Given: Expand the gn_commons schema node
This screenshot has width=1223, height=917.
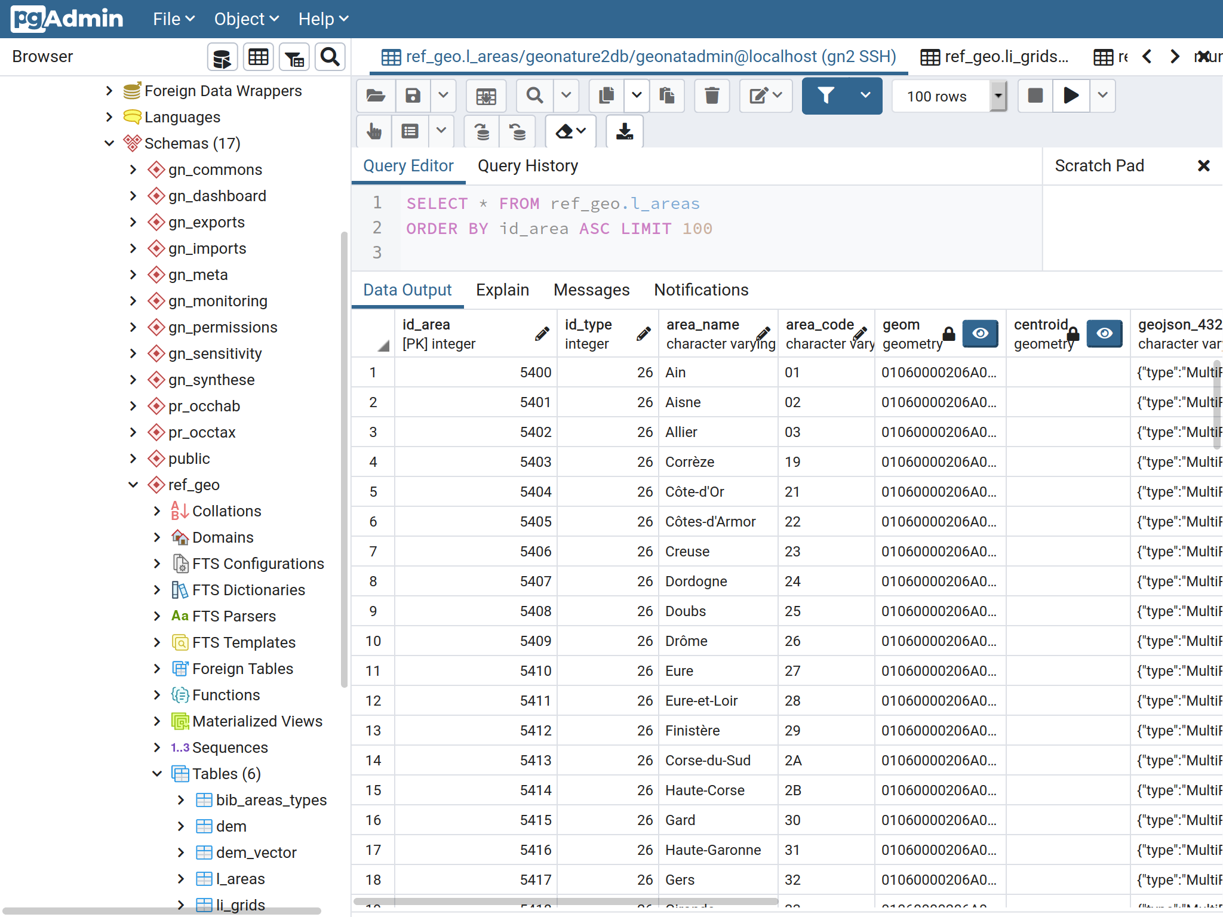Looking at the screenshot, I should pyautogui.click(x=133, y=170).
